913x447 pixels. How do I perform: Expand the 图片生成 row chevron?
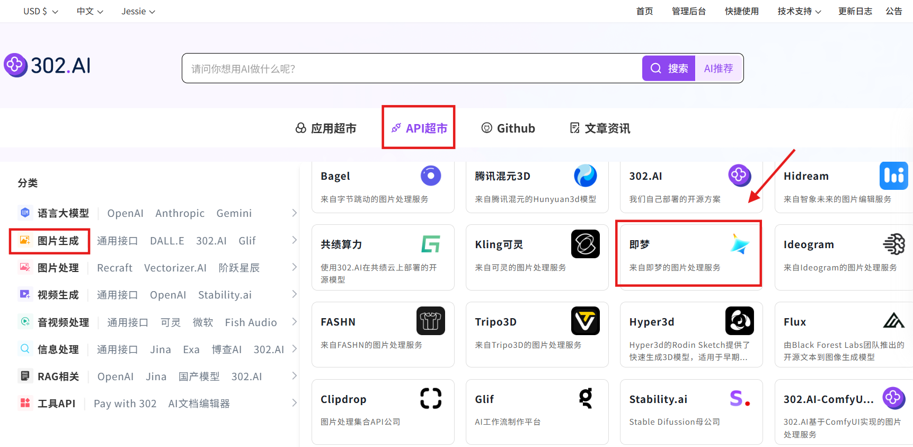pos(295,240)
